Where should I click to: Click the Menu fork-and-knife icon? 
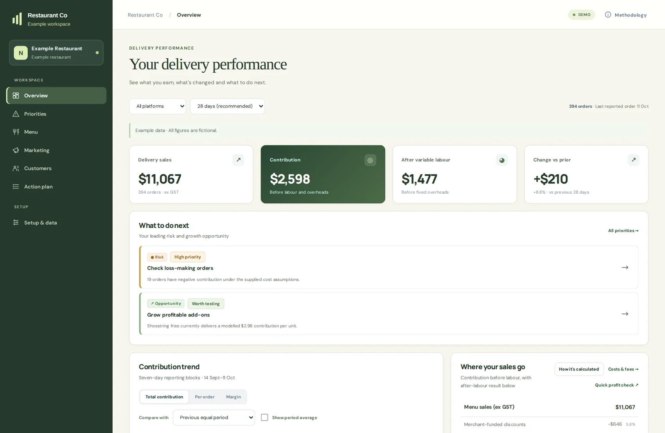tap(16, 132)
